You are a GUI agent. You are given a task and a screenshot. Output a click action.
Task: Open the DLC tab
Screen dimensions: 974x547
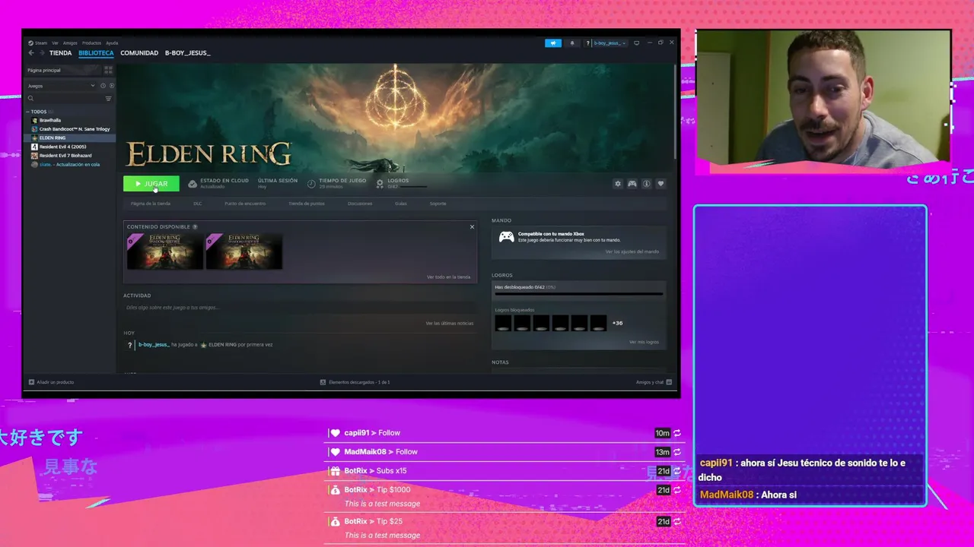pos(197,204)
